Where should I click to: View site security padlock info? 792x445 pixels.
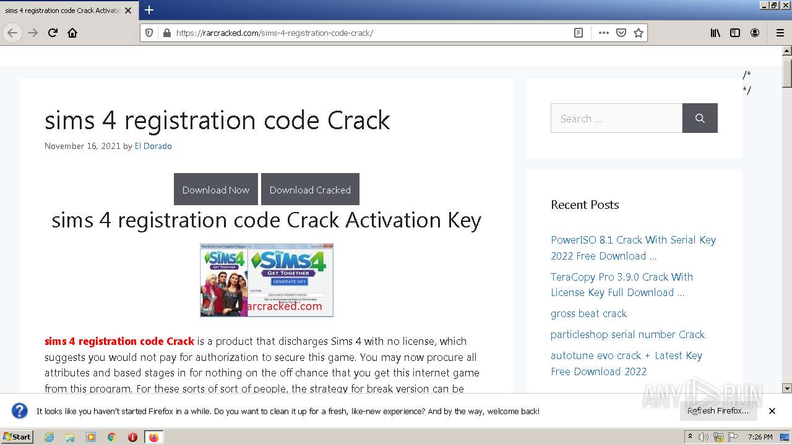166,33
